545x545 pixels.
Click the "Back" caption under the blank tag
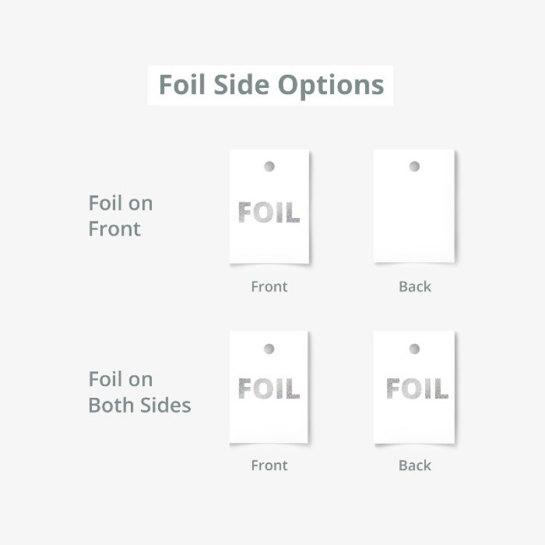[415, 287]
